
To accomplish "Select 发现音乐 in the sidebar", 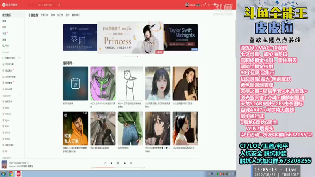I will 12,15.
